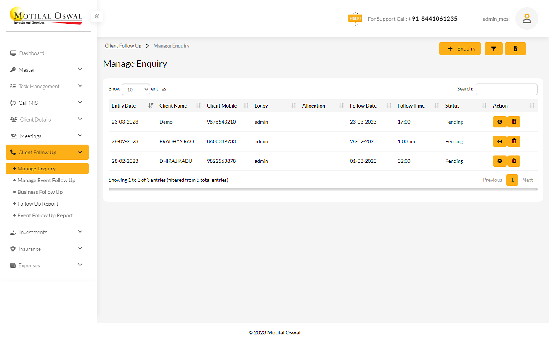Viewport: 549px width, 342px height.
Task: Click the support number +91-8441061235
Action: click(x=433, y=19)
